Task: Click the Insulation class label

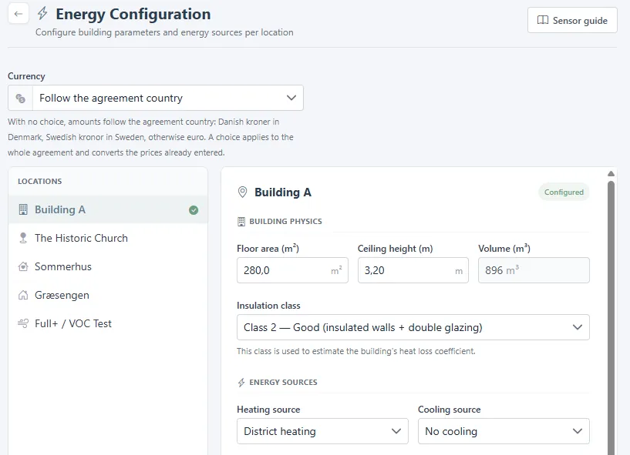Action: click(x=268, y=306)
